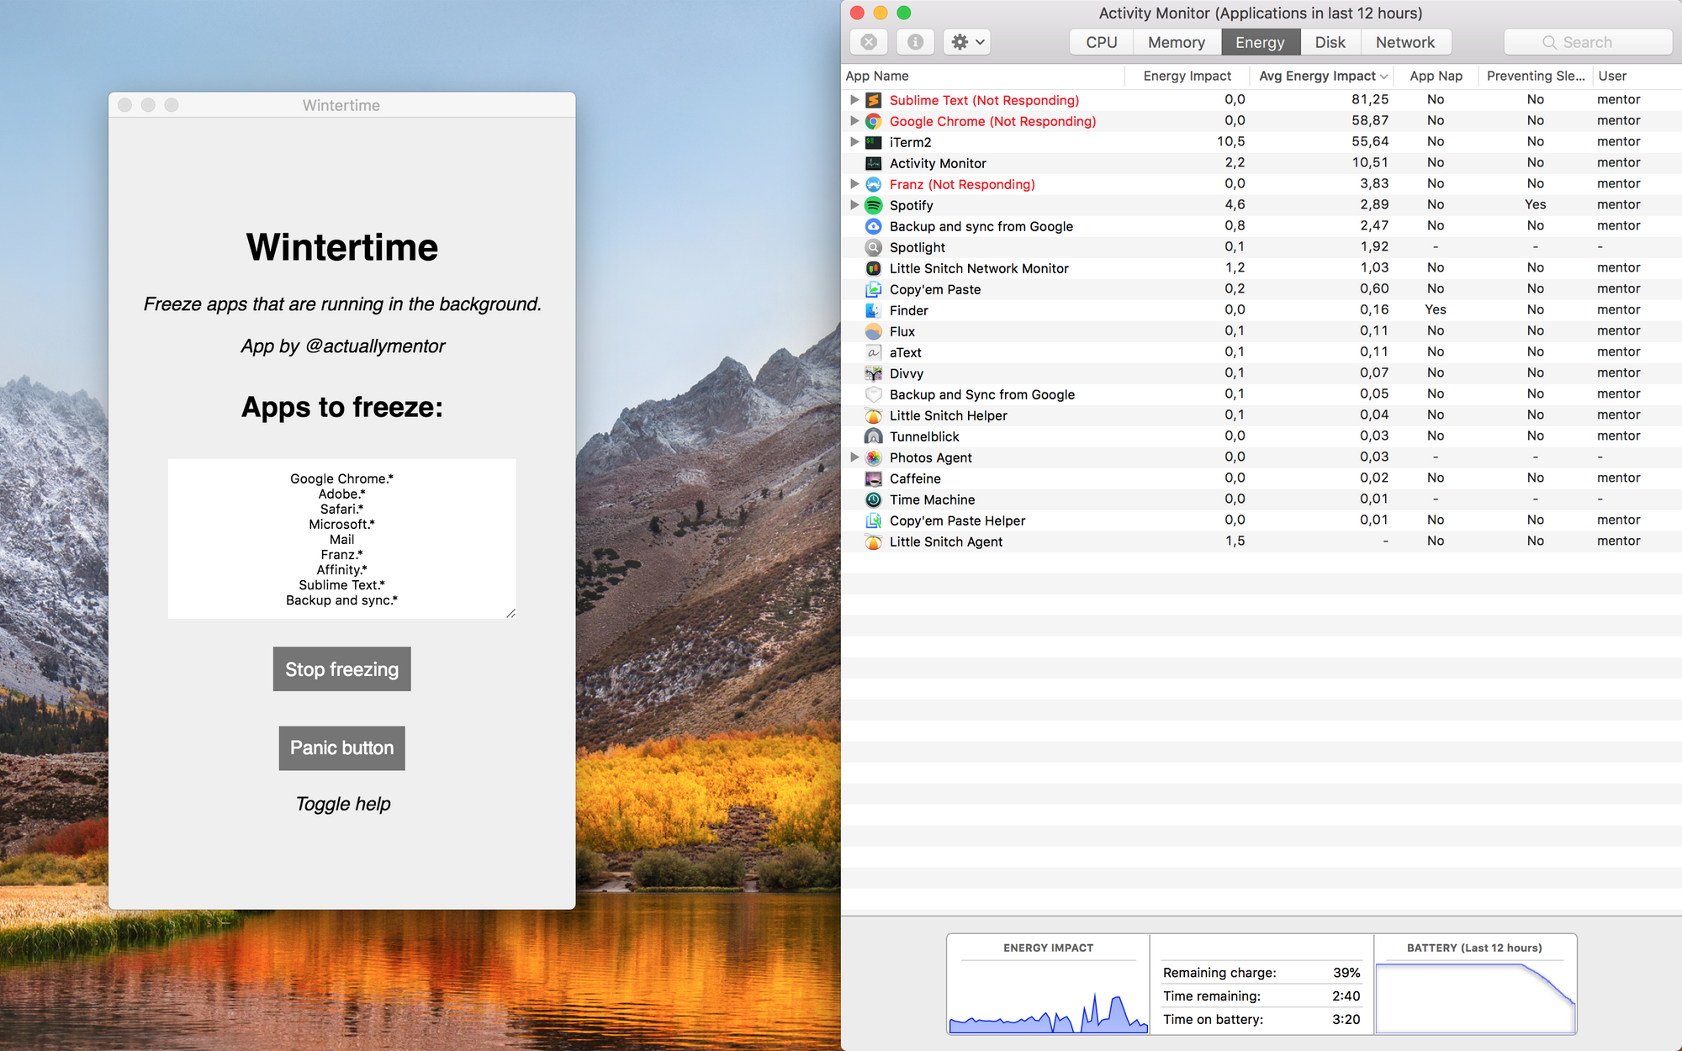Click the Time Machine icon in list
This screenshot has width=1682, height=1051.
click(x=874, y=499)
